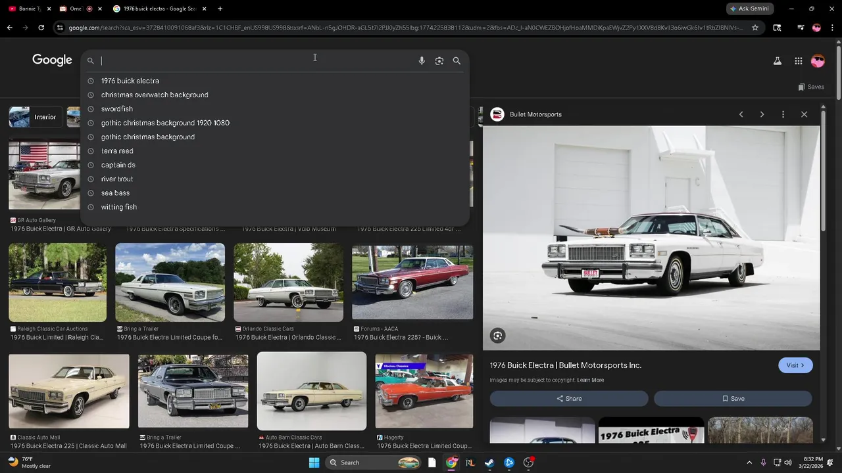The height and width of the screenshot is (473, 842).
Task: Open Google Lens search by image
Action: [x=439, y=60]
